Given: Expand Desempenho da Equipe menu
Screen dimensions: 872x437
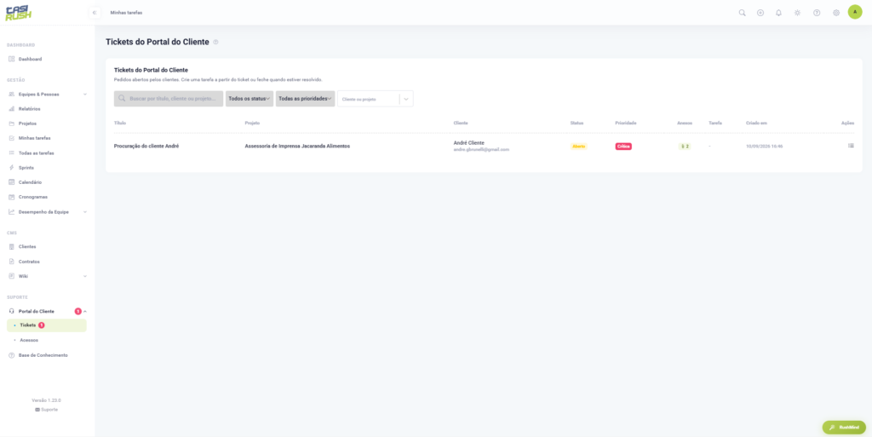Looking at the screenshot, I should click(48, 212).
